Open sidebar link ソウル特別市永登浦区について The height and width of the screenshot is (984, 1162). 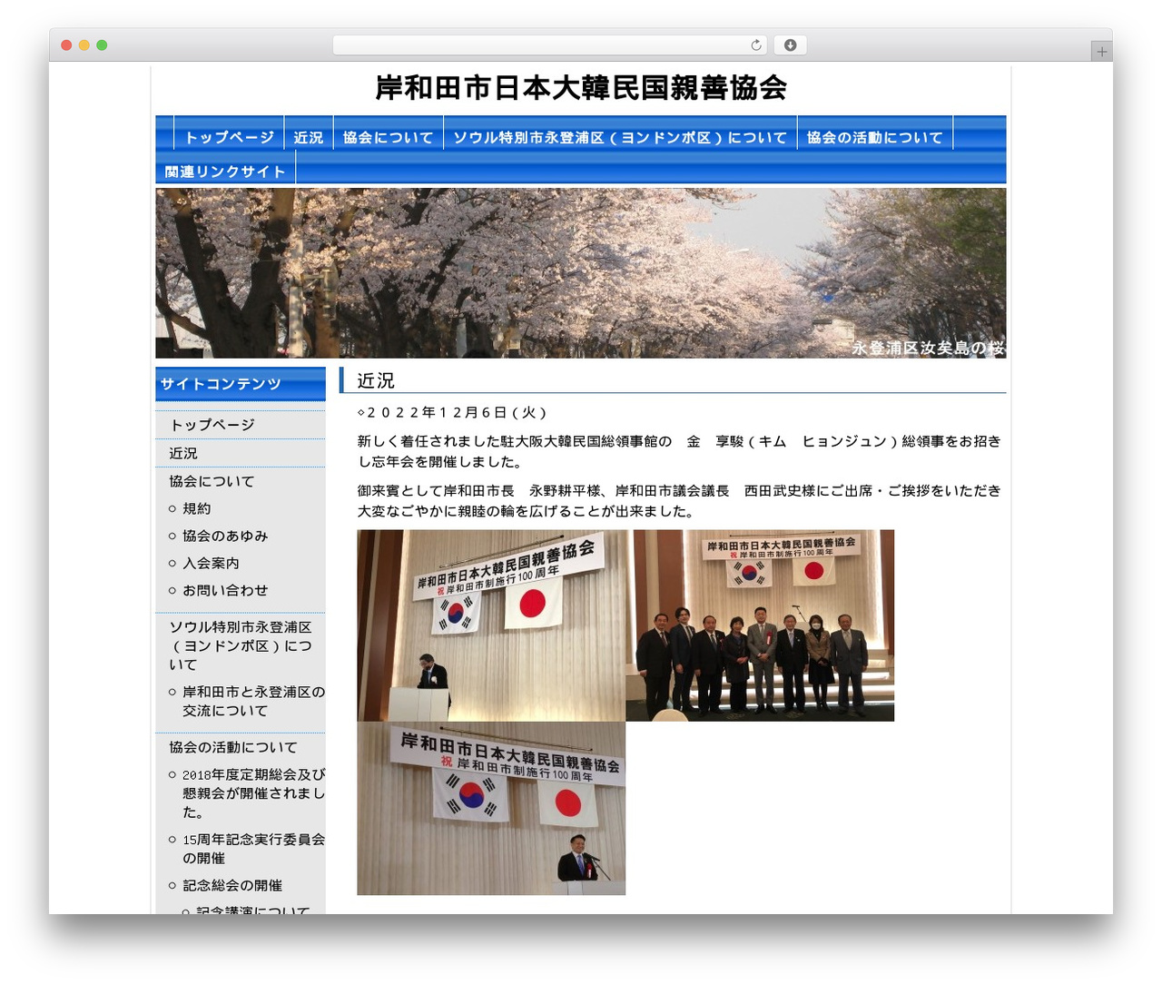click(x=241, y=645)
